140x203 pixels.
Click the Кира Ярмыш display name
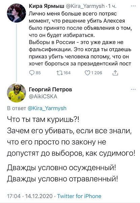coord(47,6)
